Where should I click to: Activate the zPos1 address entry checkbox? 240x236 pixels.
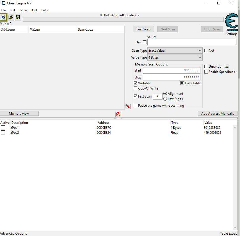pyautogui.click(x=3, y=128)
